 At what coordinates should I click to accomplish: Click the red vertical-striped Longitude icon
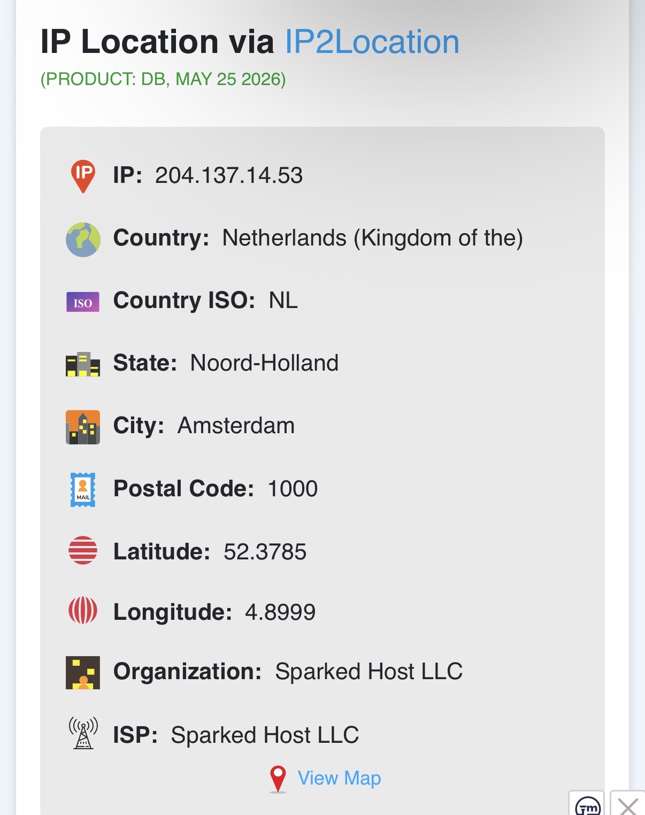pos(83,610)
